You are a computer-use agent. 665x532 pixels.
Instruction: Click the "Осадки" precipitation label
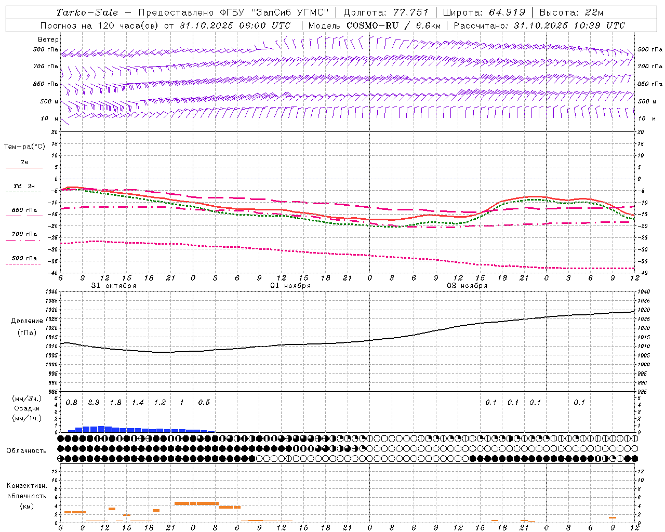coord(26,409)
